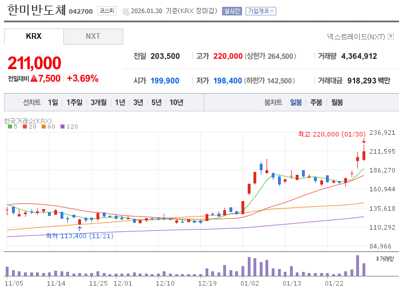Click the 한국거래소(KRX) chart label
Image resolution: width=399 pixels, height=289 pixels.
[x=28, y=121]
